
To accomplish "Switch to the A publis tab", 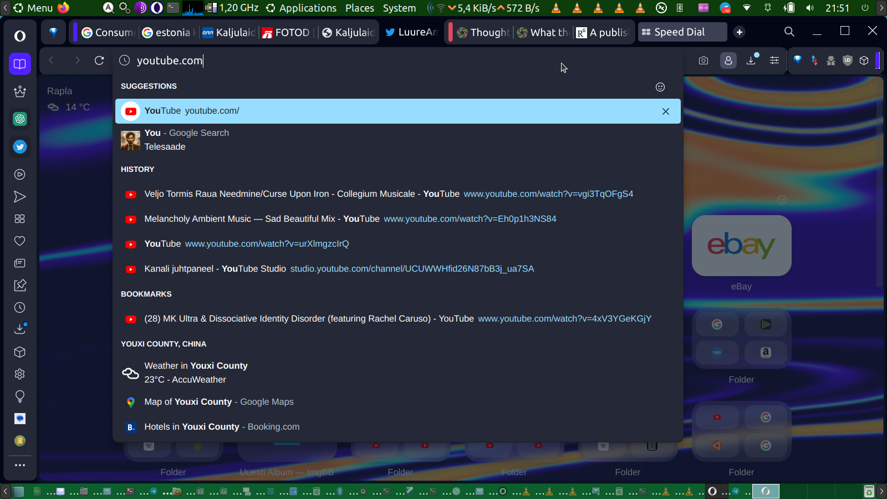I will point(603,32).
